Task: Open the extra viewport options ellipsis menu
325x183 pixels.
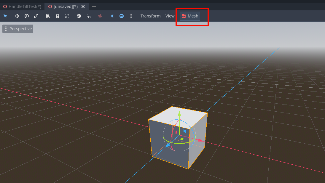Action: (131, 16)
